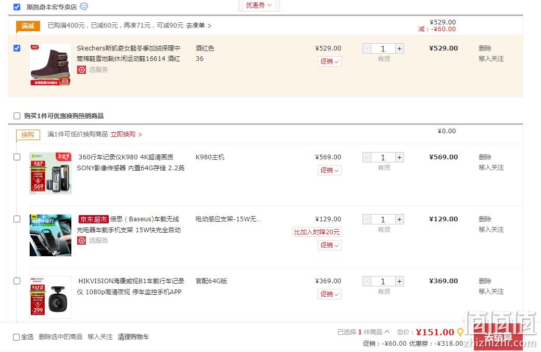The image size is (541, 352).
Task: Click 清理购物车 to clean the cart
Action: [x=133, y=337]
